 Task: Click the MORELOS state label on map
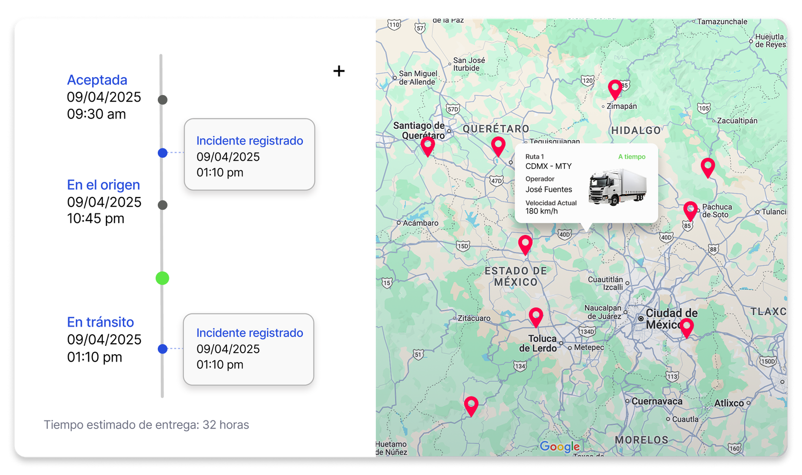click(x=642, y=440)
